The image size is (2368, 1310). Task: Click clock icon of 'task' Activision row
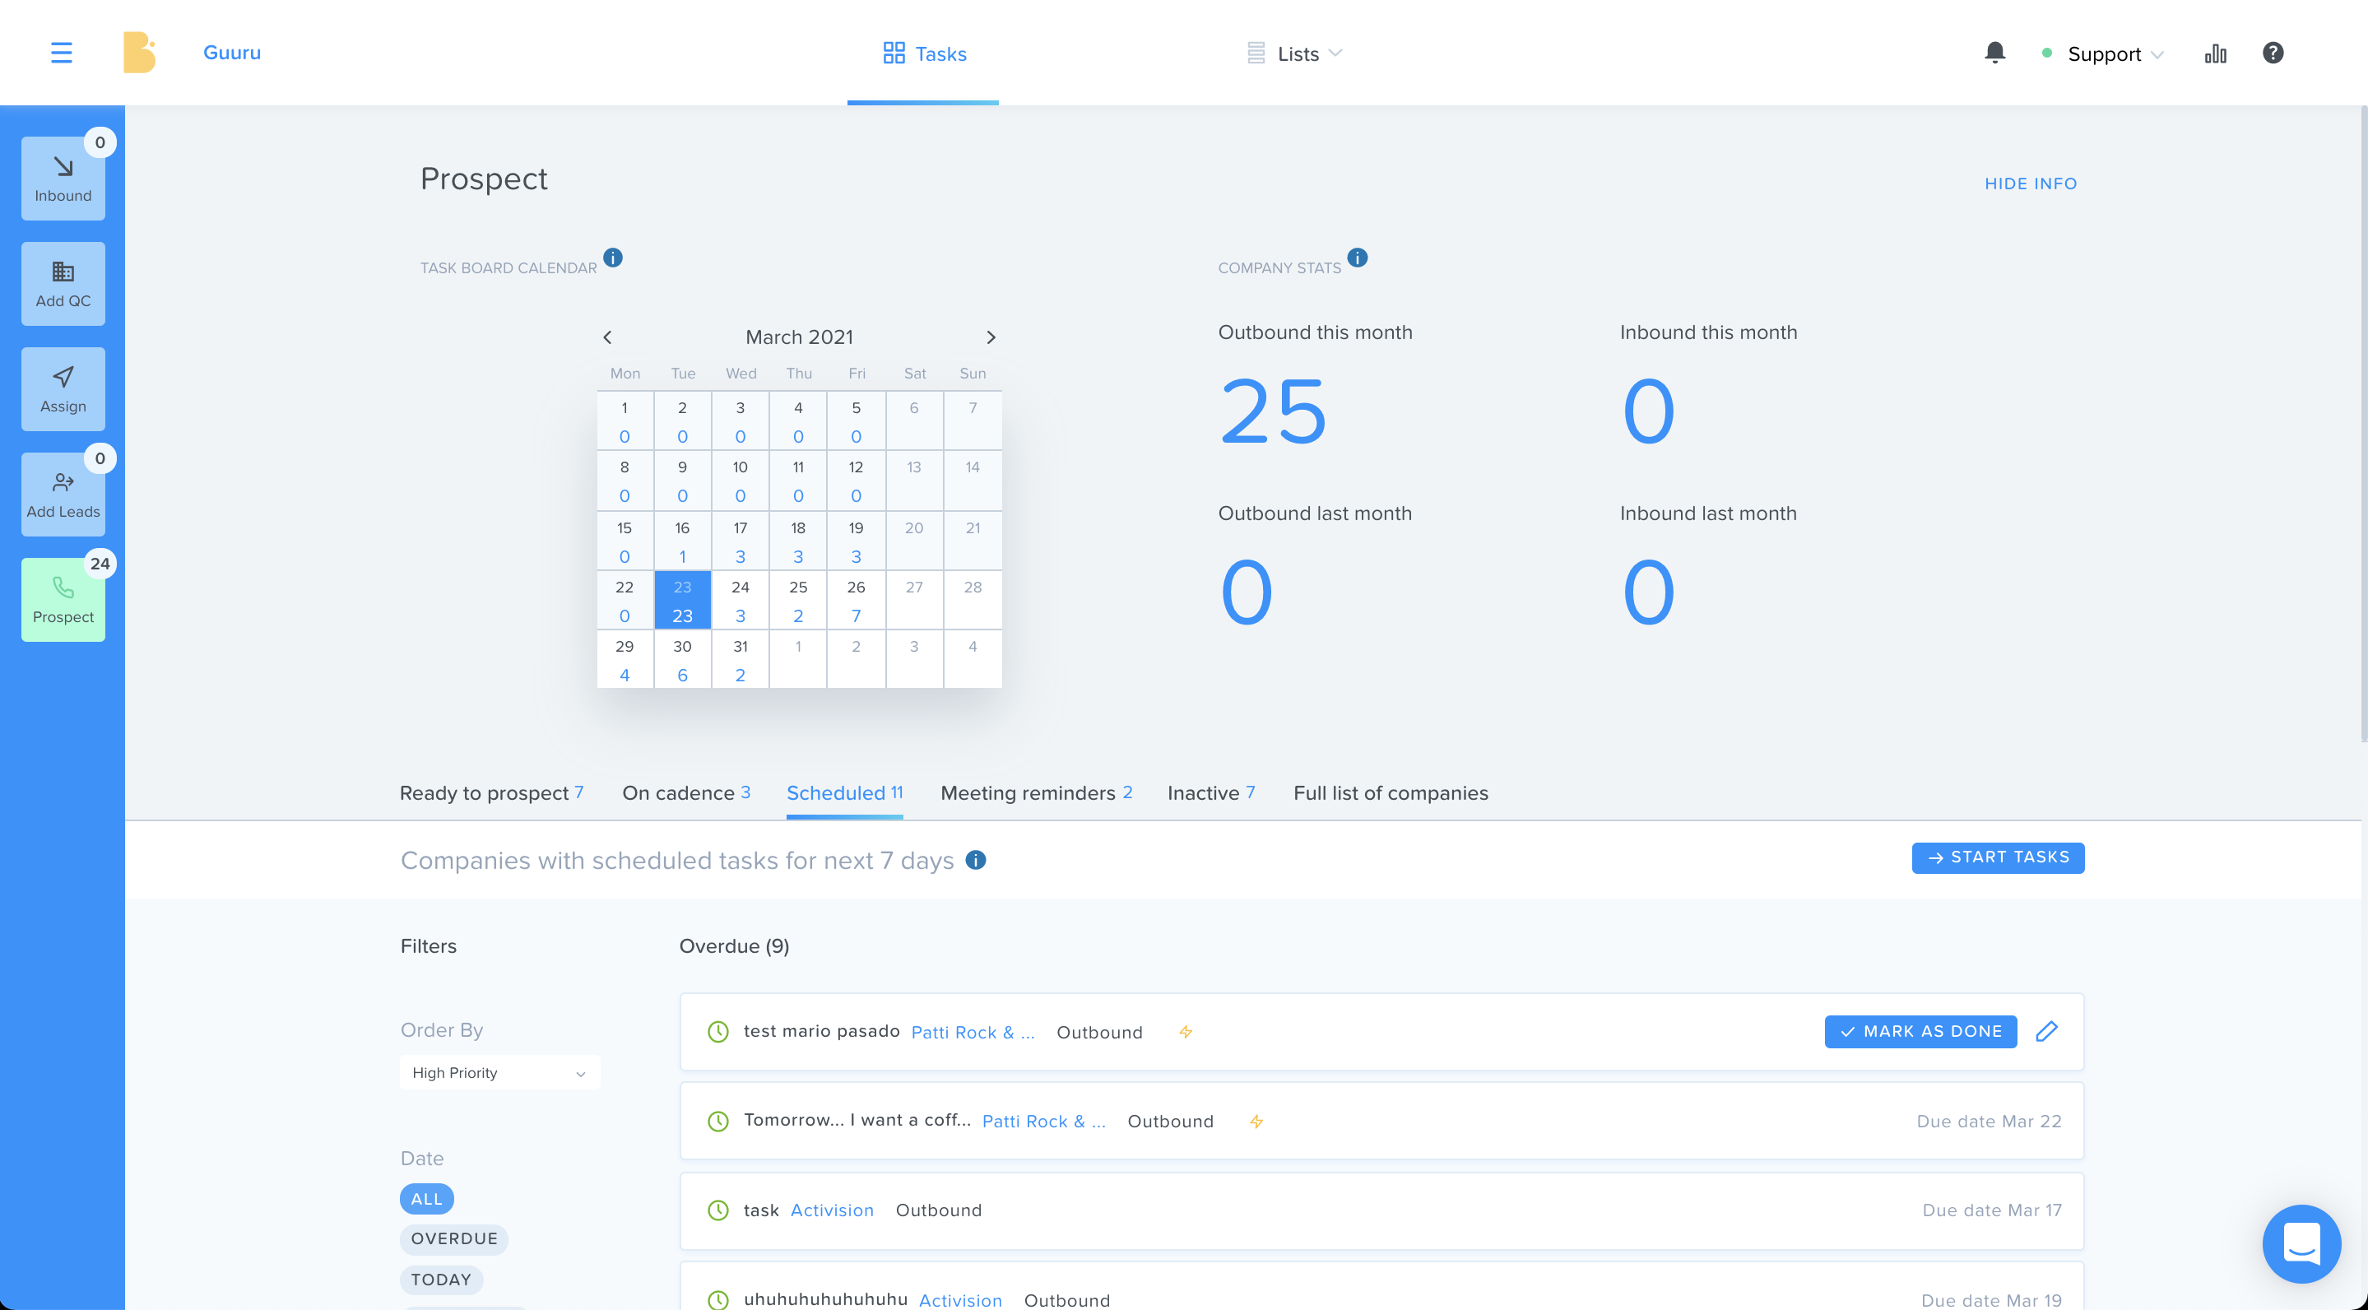coord(718,1210)
